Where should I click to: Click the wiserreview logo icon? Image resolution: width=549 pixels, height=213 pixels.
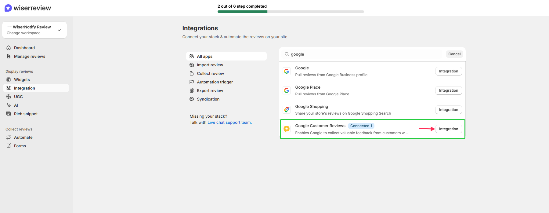8,8
